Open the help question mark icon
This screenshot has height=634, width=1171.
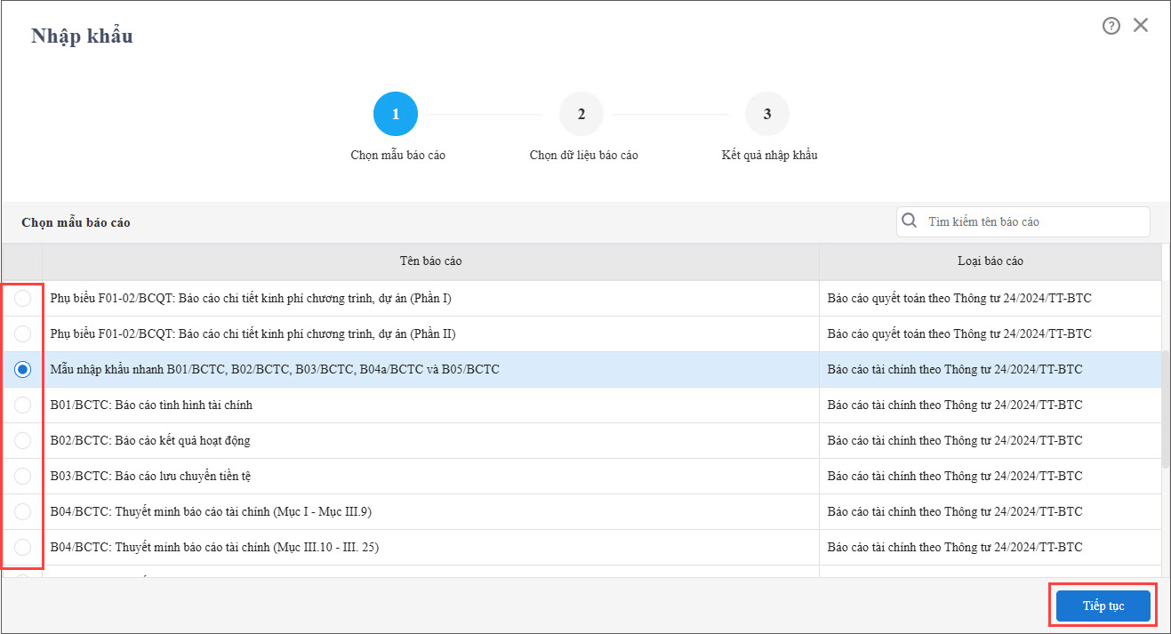(x=1111, y=26)
